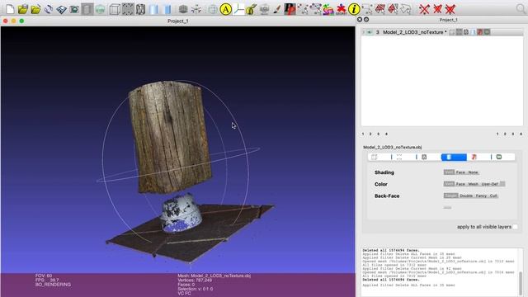
Task: Click first red X delete icon
Action: coord(424,9)
